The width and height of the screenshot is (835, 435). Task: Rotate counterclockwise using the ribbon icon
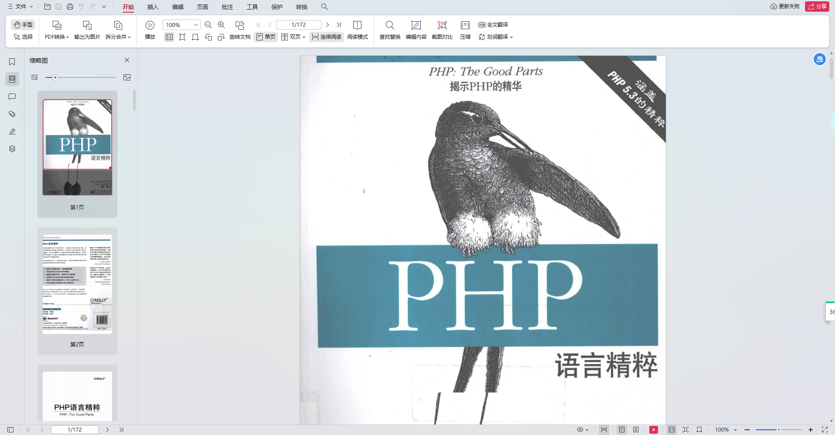pyautogui.click(x=208, y=37)
